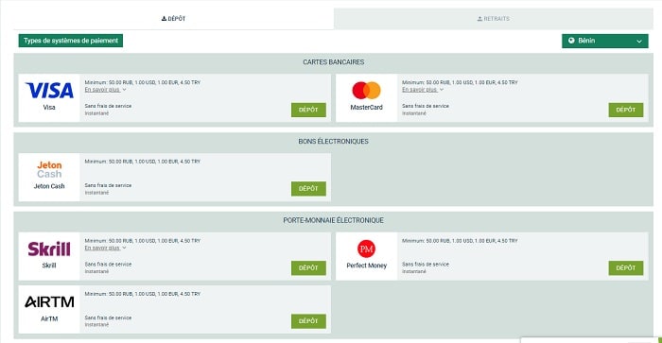
Task: Switch to the DÉPÔT tab
Action: pos(173,19)
